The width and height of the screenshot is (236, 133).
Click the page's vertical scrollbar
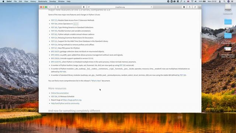[200, 45]
